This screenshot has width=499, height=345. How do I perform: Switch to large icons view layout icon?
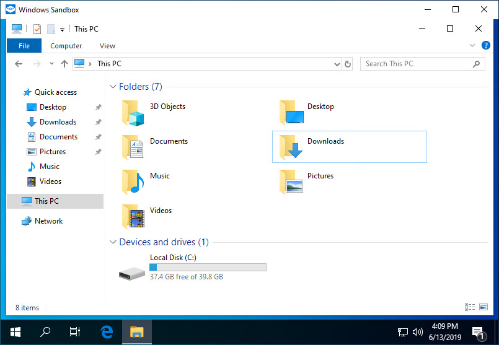tap(484, 307)
